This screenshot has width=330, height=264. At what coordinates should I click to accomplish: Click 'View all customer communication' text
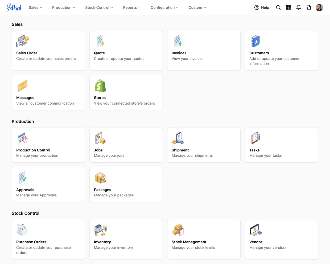click(x=45, y=103)
